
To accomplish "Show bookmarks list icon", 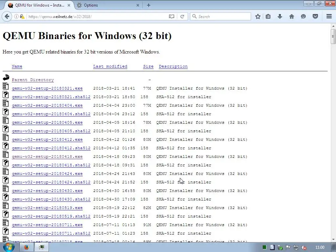I will (268, 16).
